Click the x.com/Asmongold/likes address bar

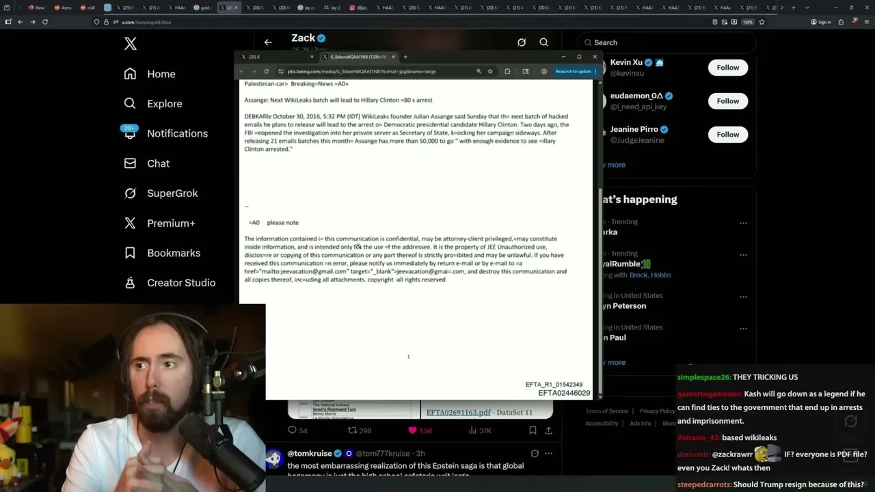[399, 22]
